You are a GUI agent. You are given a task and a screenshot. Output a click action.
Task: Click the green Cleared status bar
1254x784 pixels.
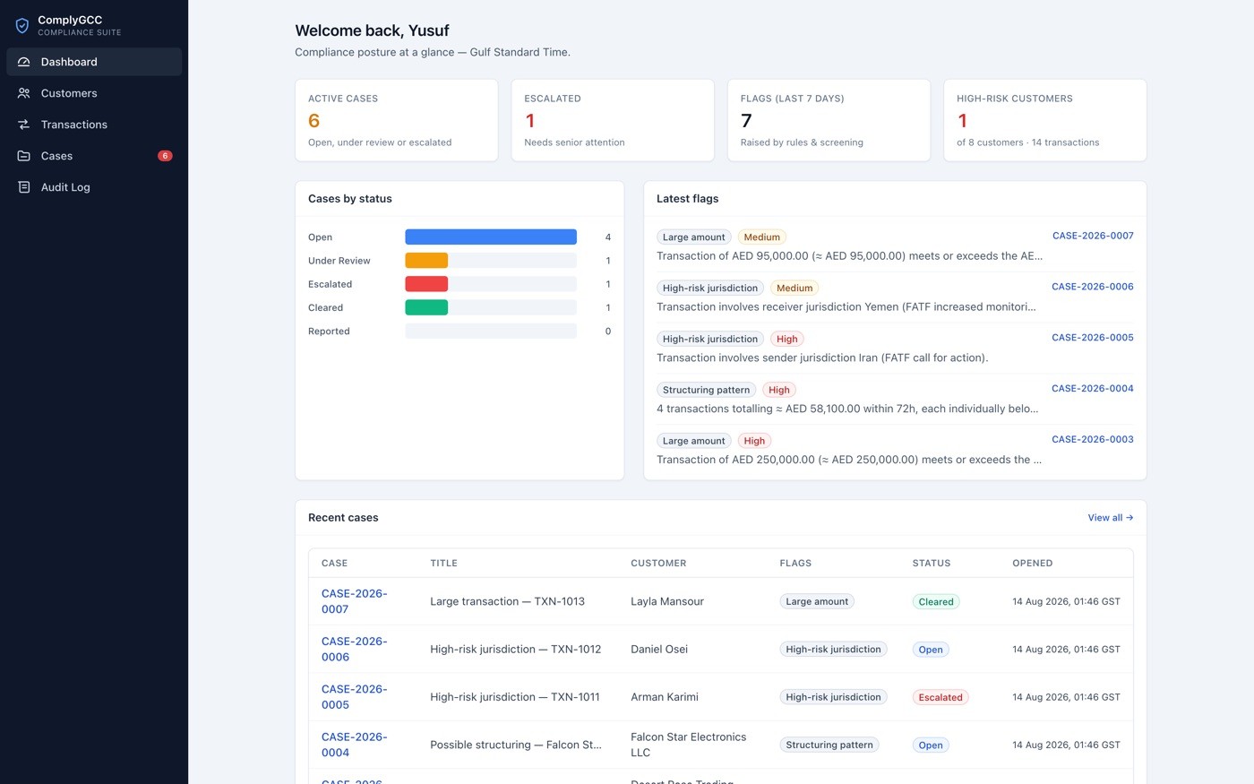coord(426,307)
